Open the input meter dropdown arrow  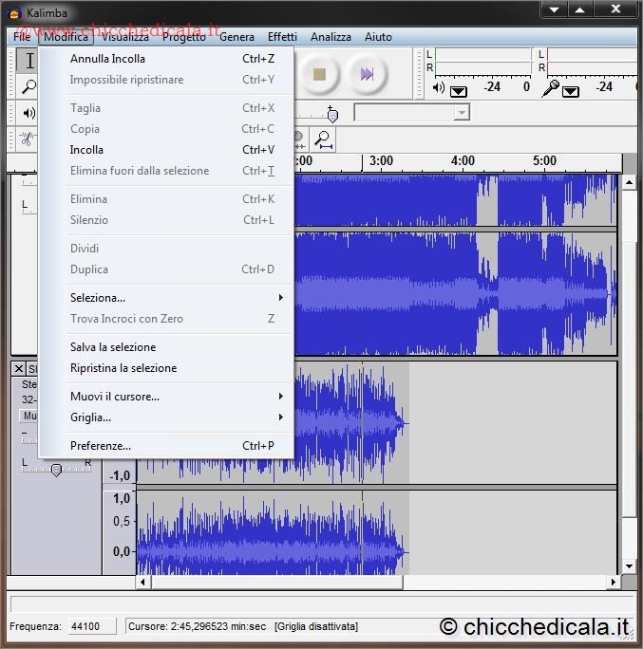tap(570, 91)
